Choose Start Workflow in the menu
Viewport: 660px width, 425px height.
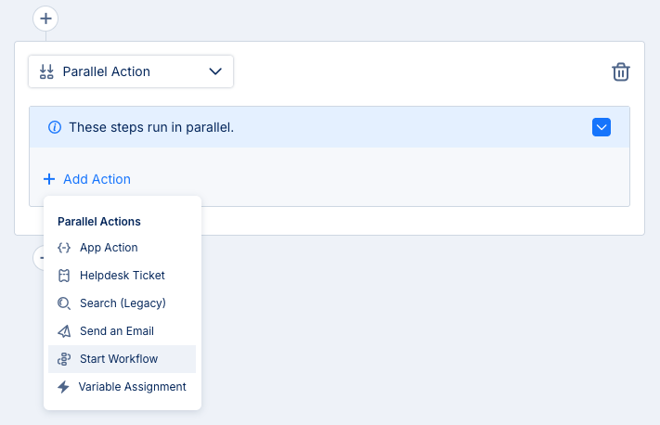(119, 359)
